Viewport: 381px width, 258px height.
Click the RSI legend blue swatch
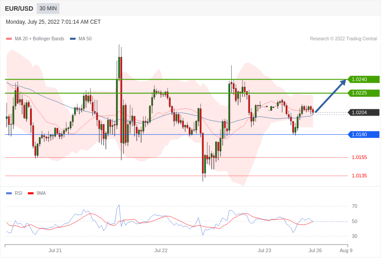(9, 193)
